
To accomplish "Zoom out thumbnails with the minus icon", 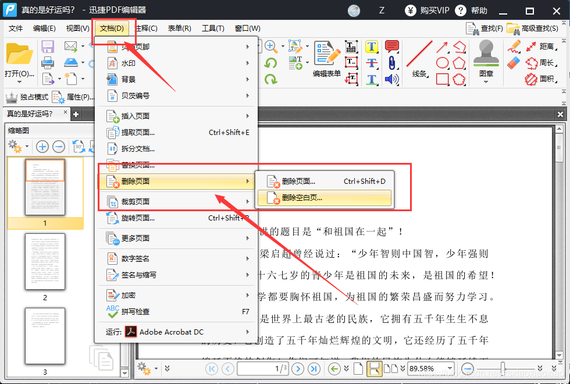I will click(x=59, y=147).
